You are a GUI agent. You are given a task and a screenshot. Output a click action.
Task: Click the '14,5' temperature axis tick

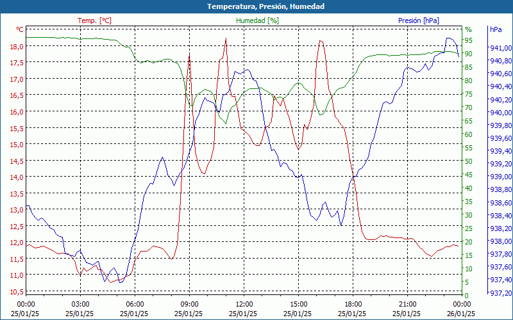[17, 161]
